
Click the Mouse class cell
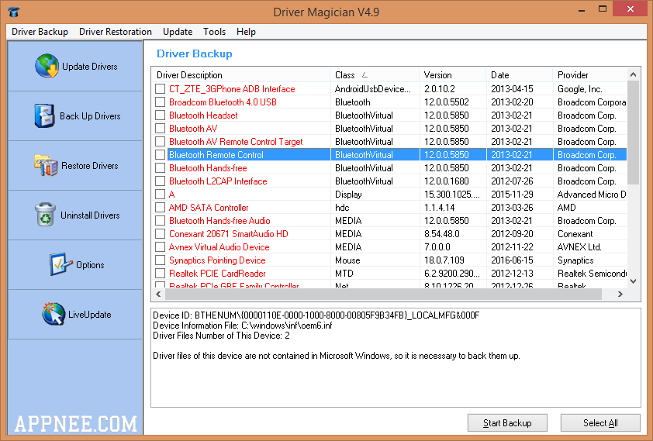tap(347, 260)
